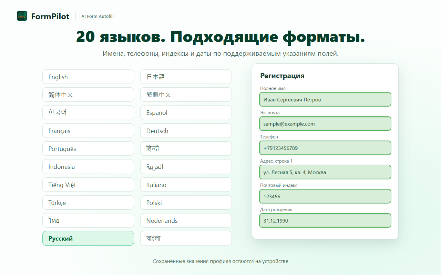Pick the Tiếng Việt language option
The image size is (441, 275).
click(88, 185)
